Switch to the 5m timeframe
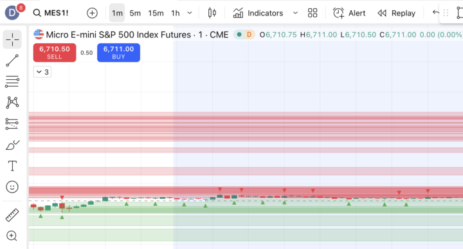 pos(135,13)
